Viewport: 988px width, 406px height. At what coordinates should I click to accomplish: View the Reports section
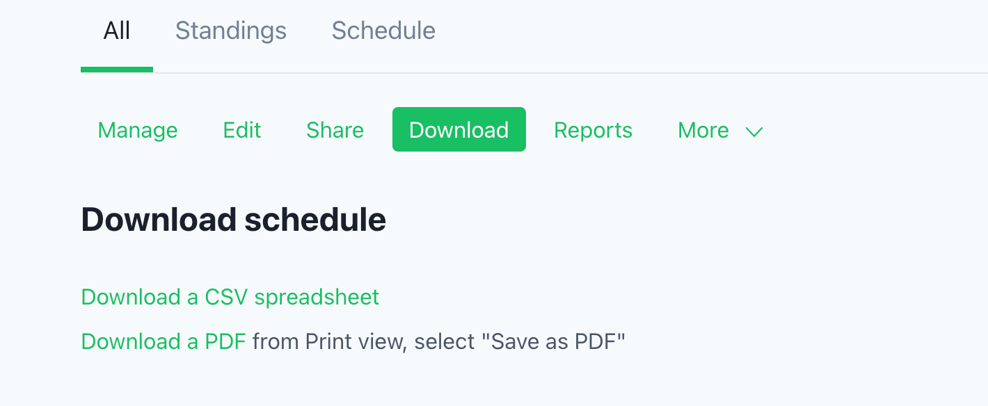click(593, 130)
